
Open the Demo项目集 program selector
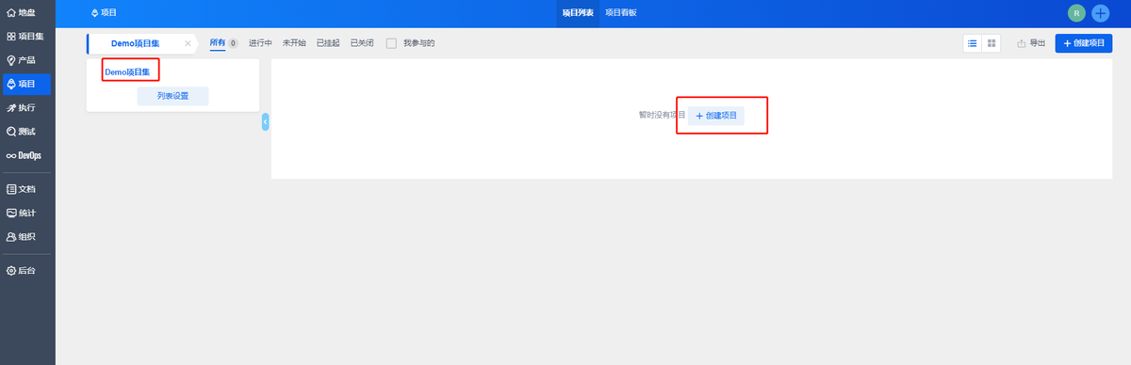click(x=135, y=43)
